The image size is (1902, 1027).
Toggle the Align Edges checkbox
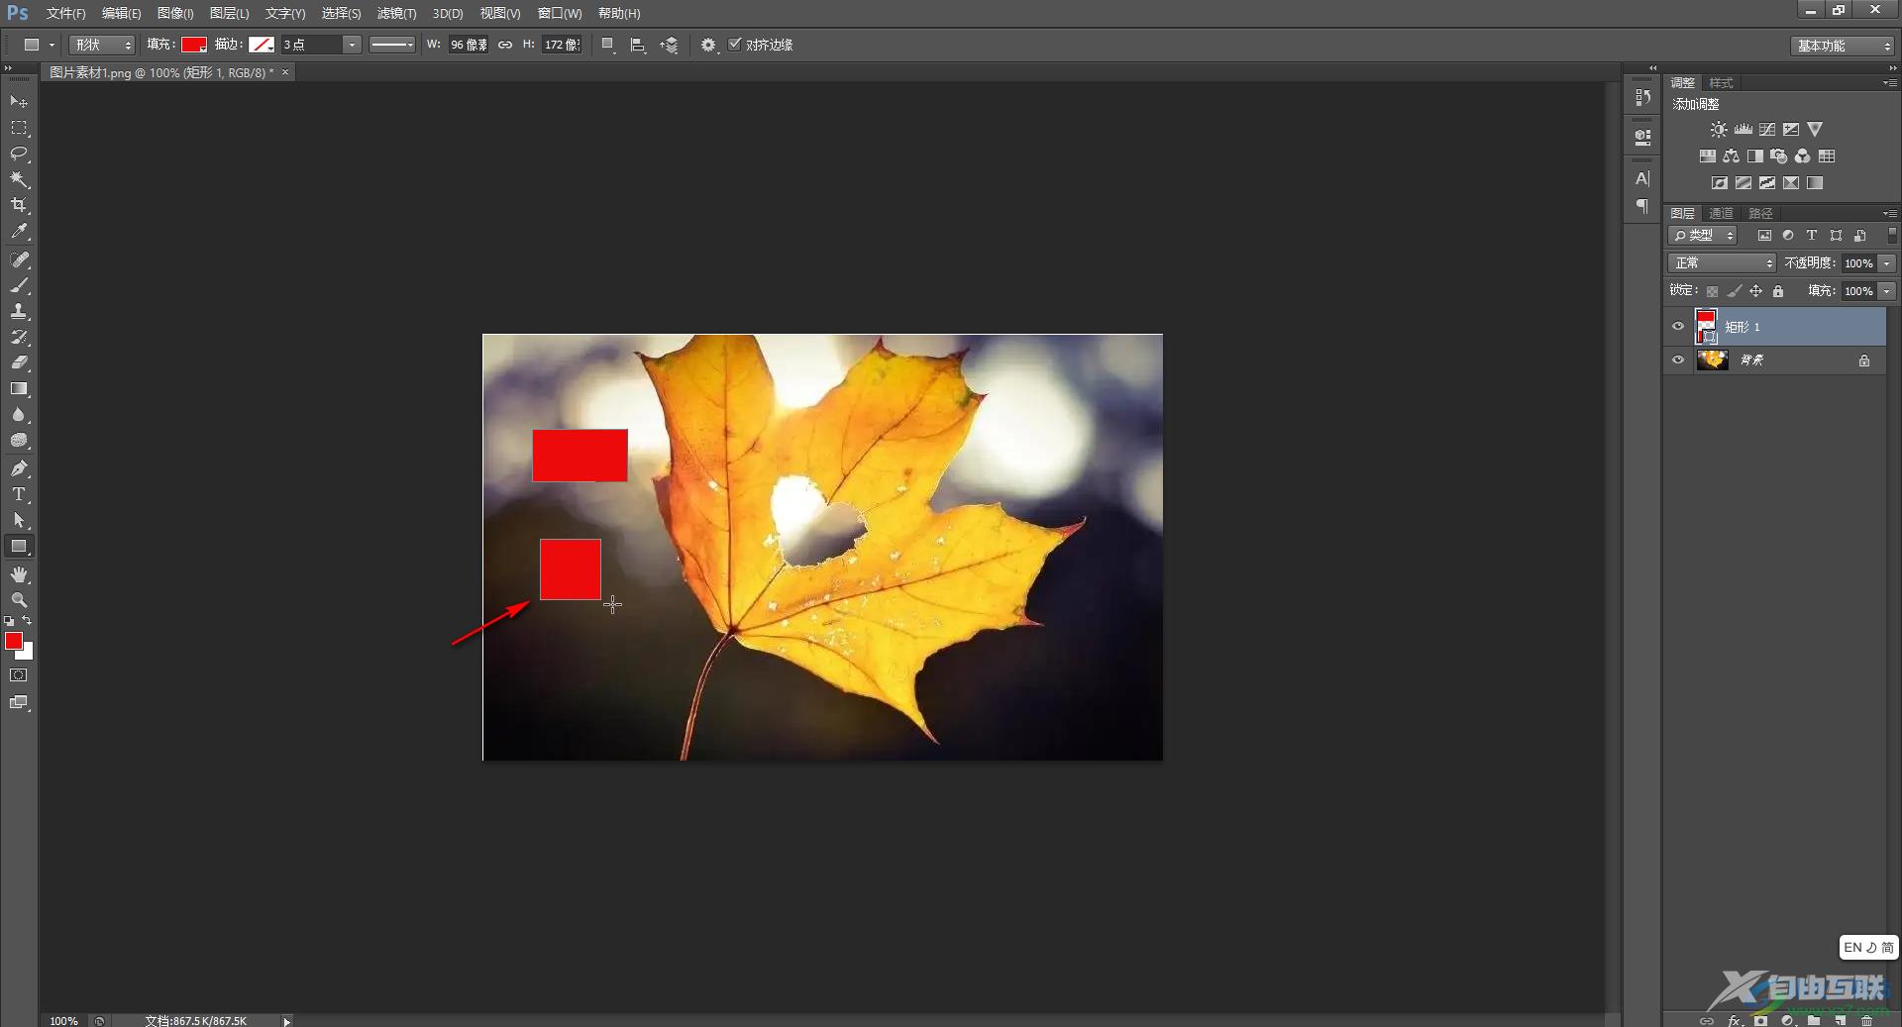point(735,44)
